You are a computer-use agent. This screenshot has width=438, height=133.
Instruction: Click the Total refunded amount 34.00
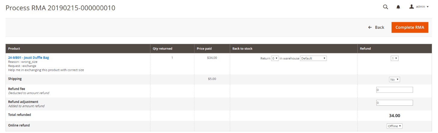pyautogui.click(x=394, y=116)
